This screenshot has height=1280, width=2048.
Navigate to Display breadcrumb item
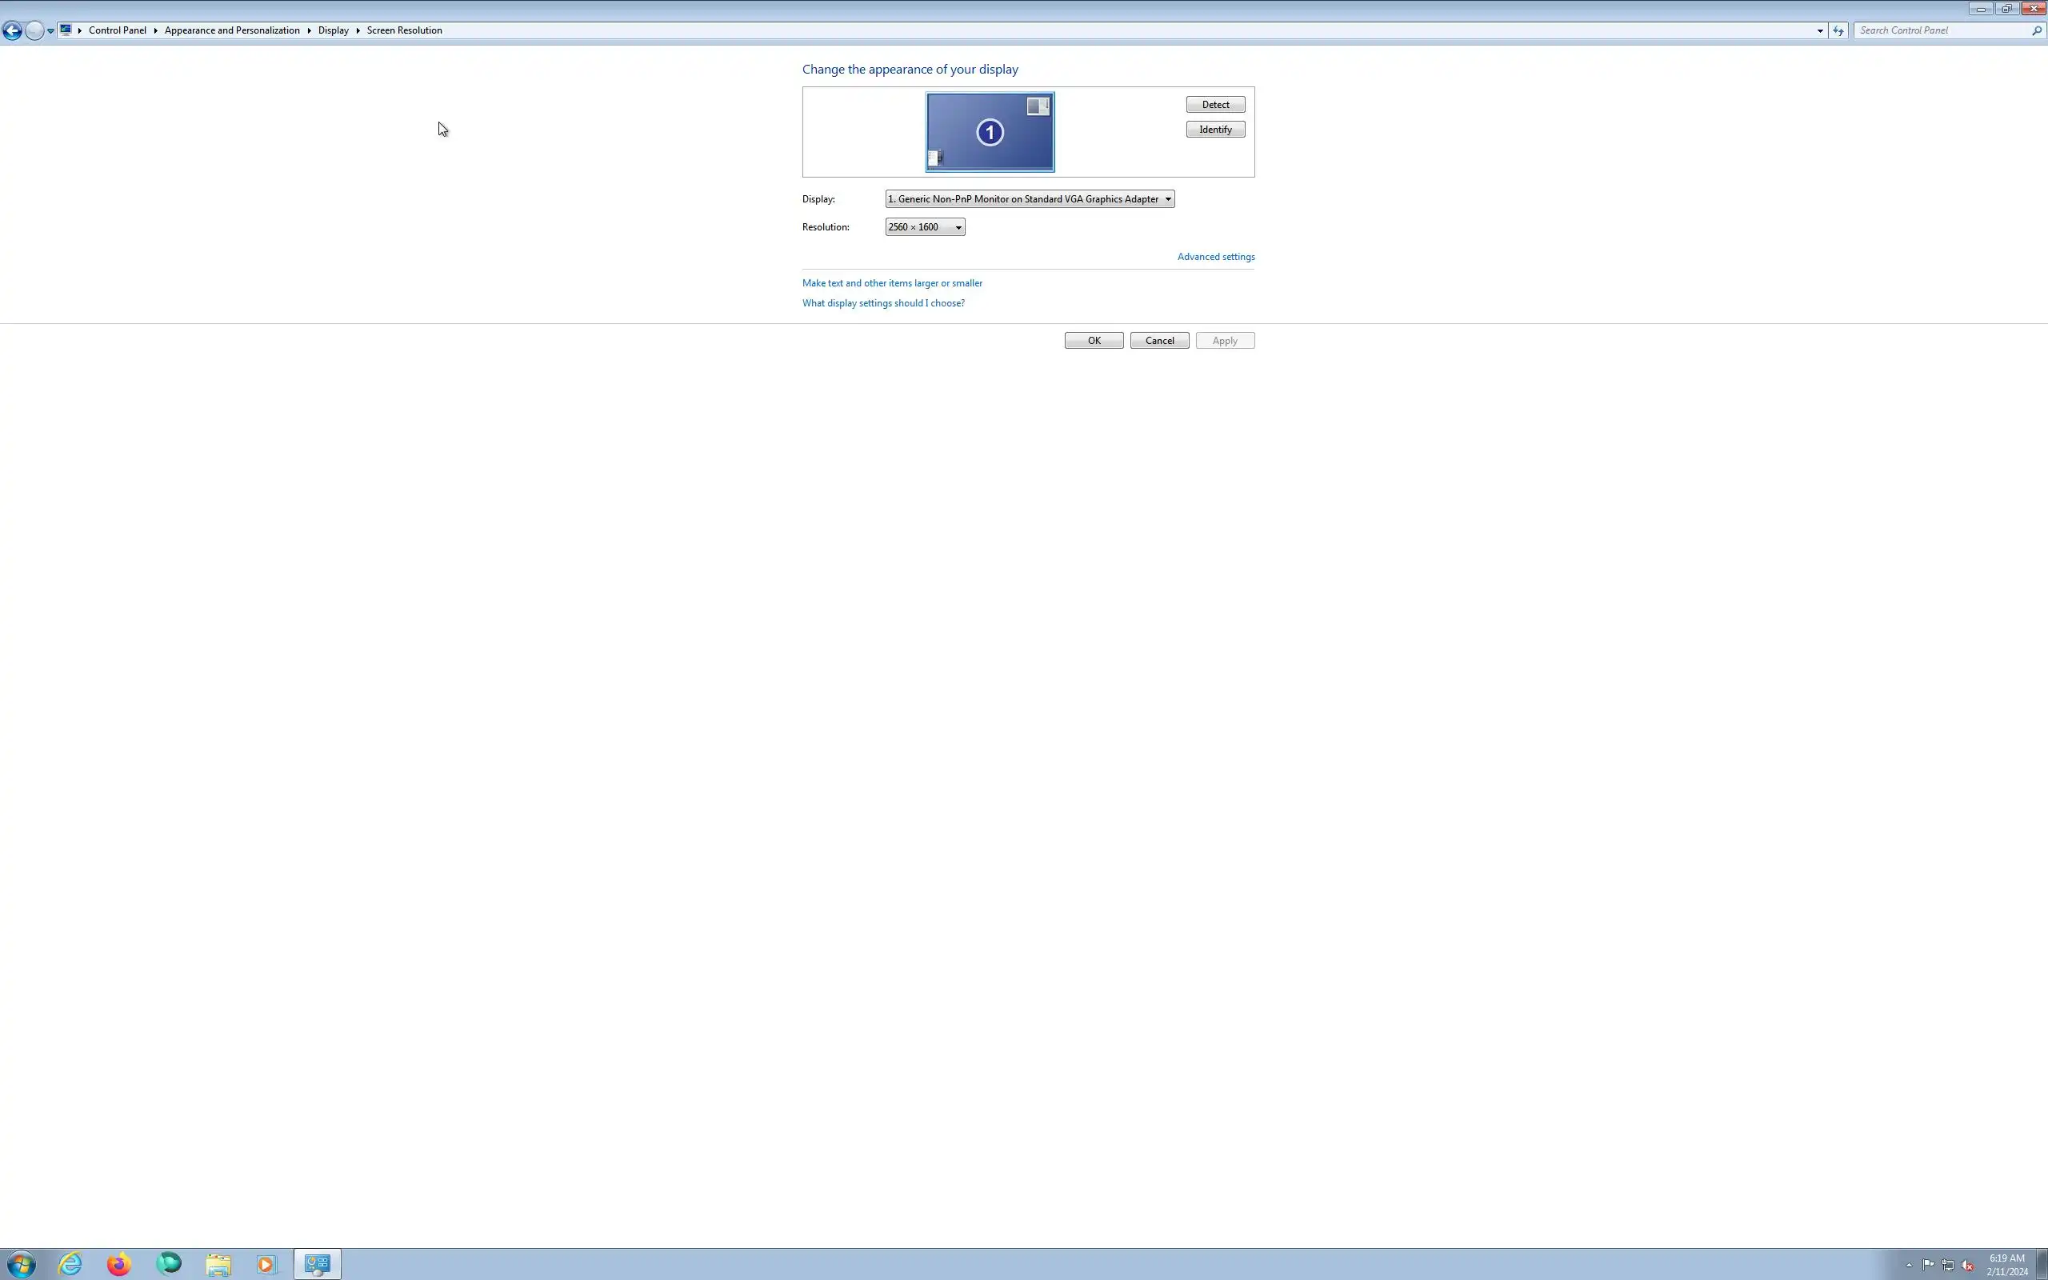333,30
